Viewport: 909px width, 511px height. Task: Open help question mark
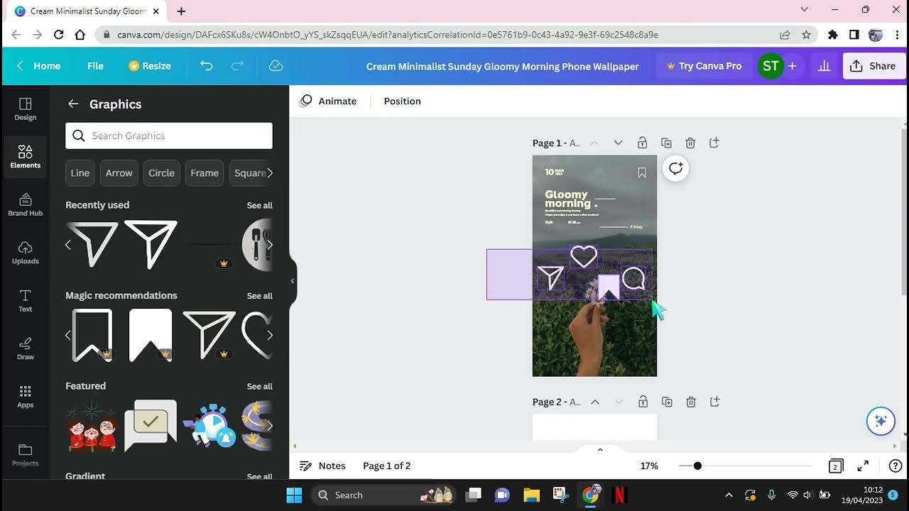coord(896,466)
